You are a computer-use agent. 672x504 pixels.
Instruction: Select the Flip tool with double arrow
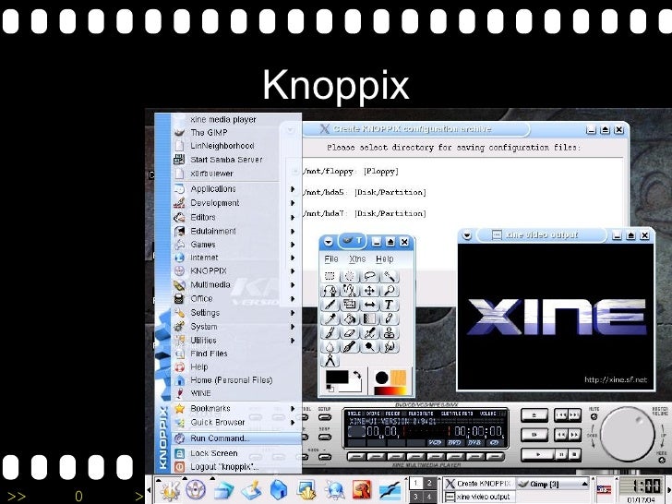click(369, 305)
